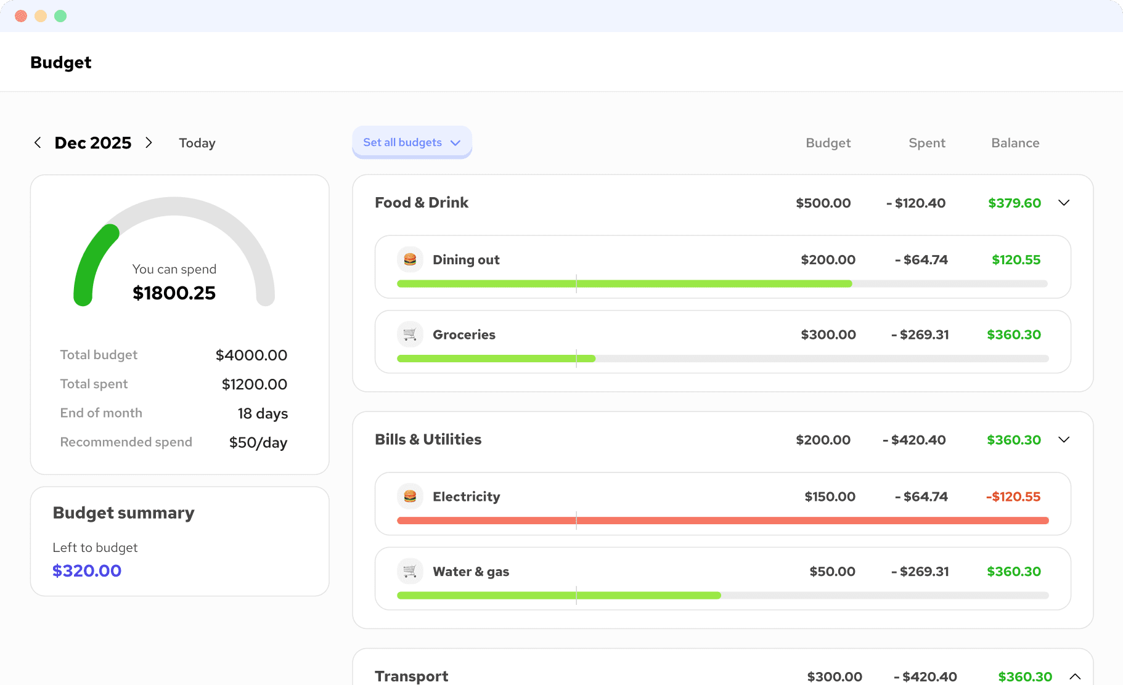This screenshot has height=685, width=1123.
Task: Click the Spent column header
Action: pyautogui.click(x=927, y=142)
